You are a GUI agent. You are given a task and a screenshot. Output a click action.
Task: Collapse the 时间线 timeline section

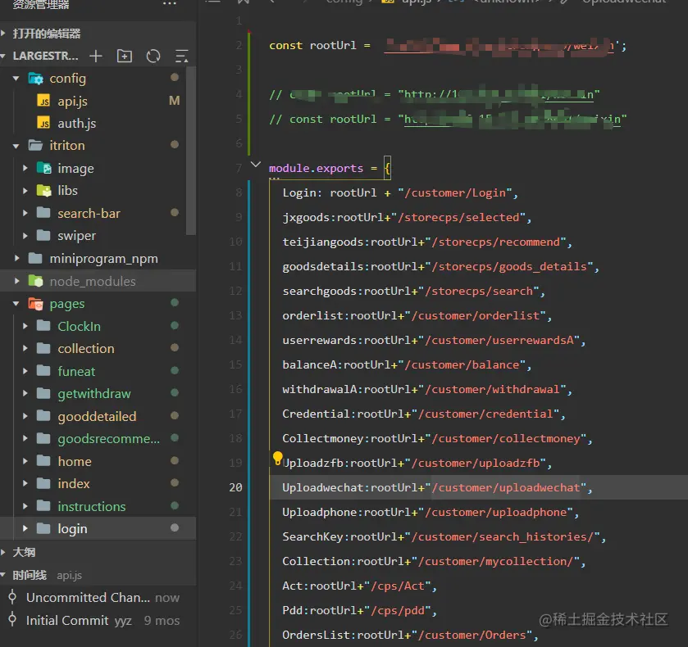tap(3, 575)
